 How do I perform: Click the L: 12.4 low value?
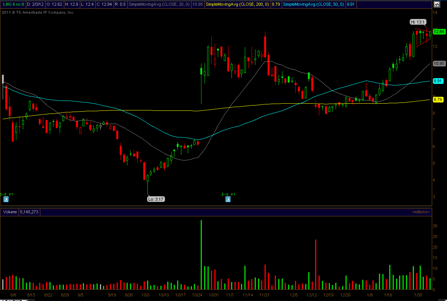(87, 4)
